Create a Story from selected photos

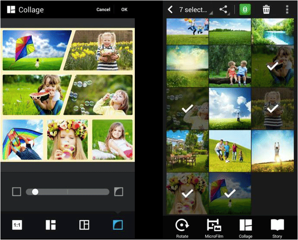277,228
